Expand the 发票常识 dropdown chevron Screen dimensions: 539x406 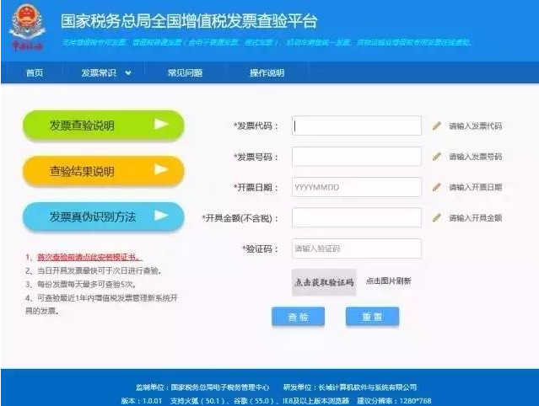tap(128, 72)
